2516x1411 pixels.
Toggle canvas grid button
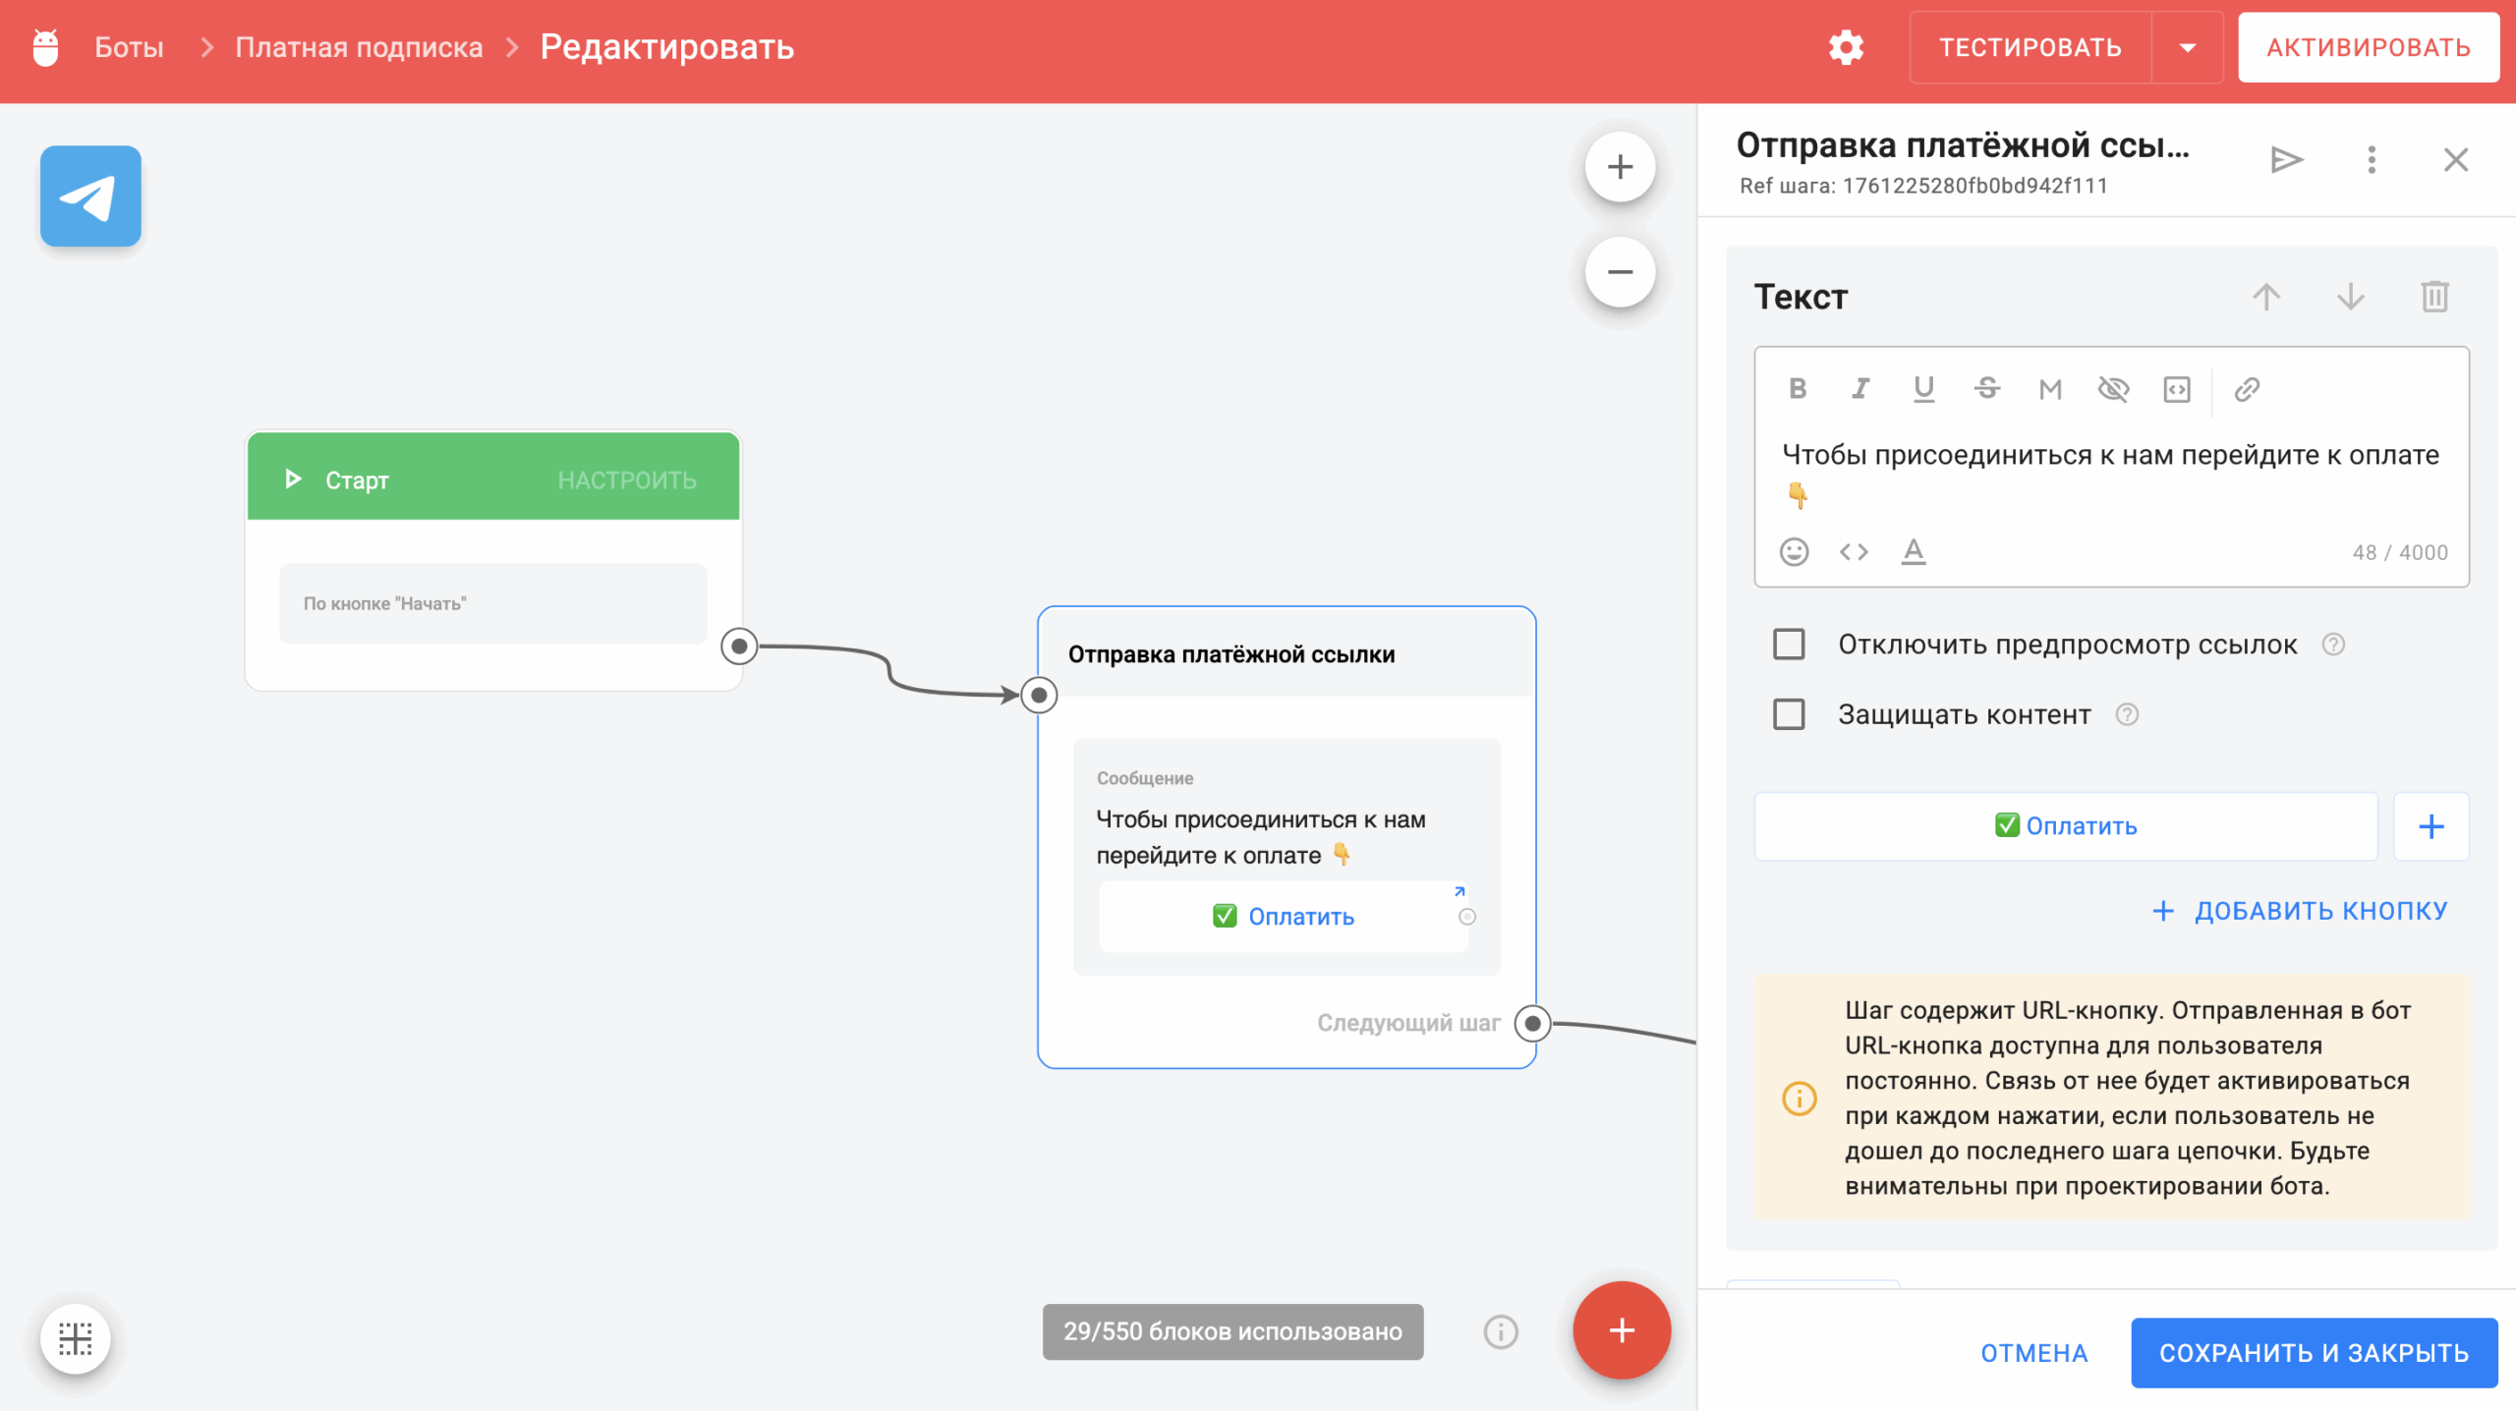tap(76, 1338)
